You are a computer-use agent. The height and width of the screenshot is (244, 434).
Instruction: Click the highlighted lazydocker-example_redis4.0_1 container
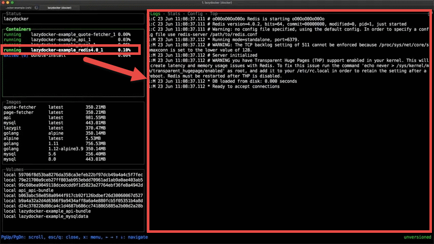tap(66, 50)
